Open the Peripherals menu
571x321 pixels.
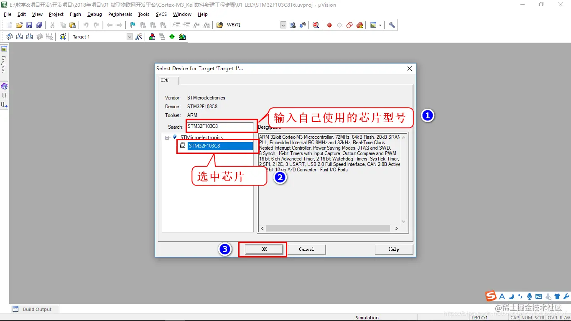pos(120,14)
